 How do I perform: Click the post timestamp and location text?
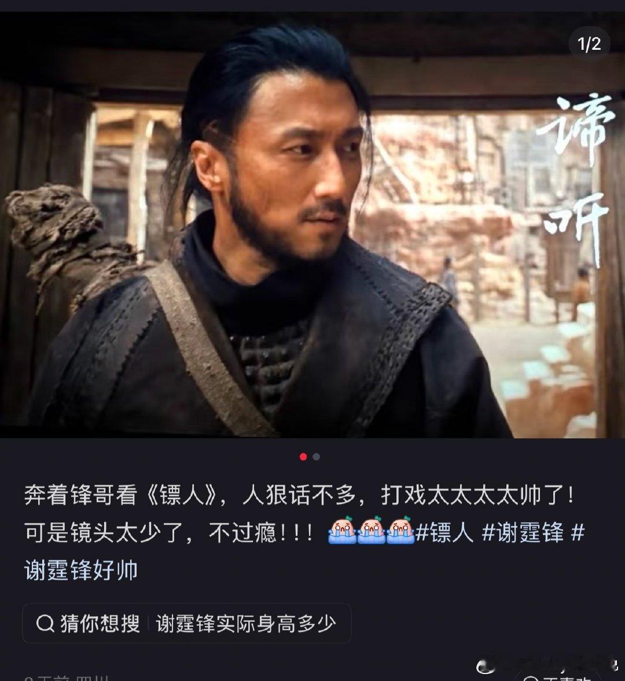pos(67,678)
